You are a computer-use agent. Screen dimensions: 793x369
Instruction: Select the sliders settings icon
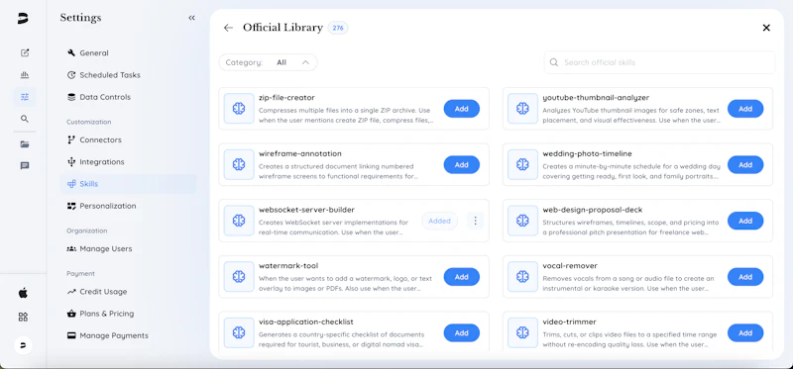click(24, 97)
